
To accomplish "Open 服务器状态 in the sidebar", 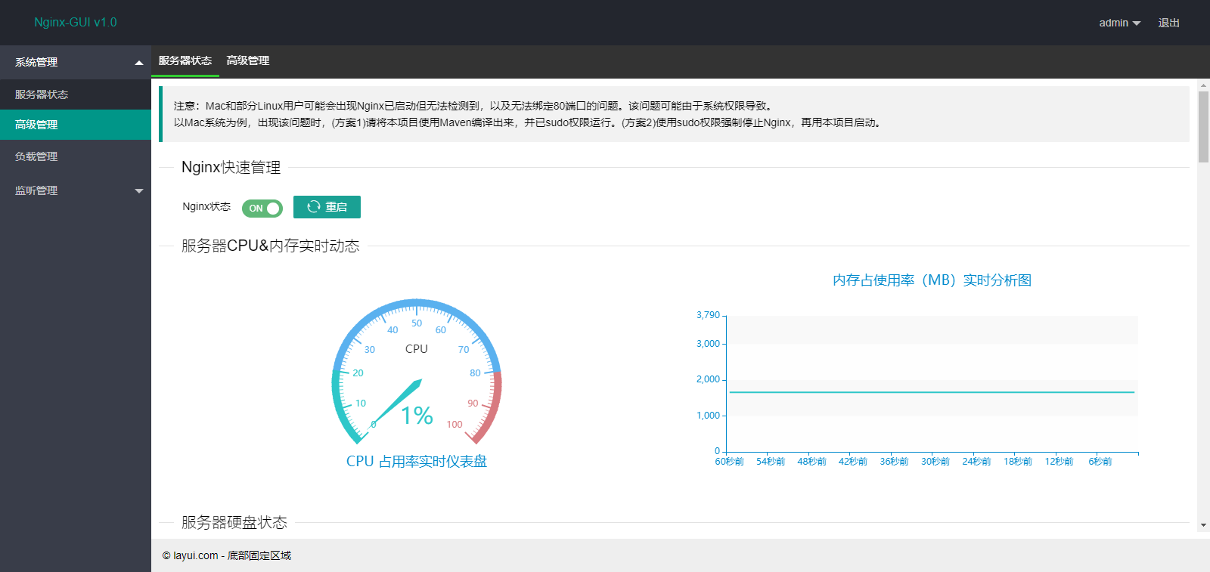I will pos(42,94).
